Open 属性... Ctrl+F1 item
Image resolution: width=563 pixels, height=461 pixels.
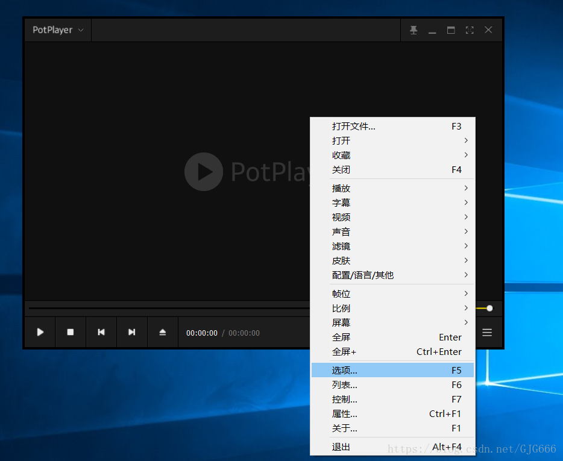[x=393, y=413]
